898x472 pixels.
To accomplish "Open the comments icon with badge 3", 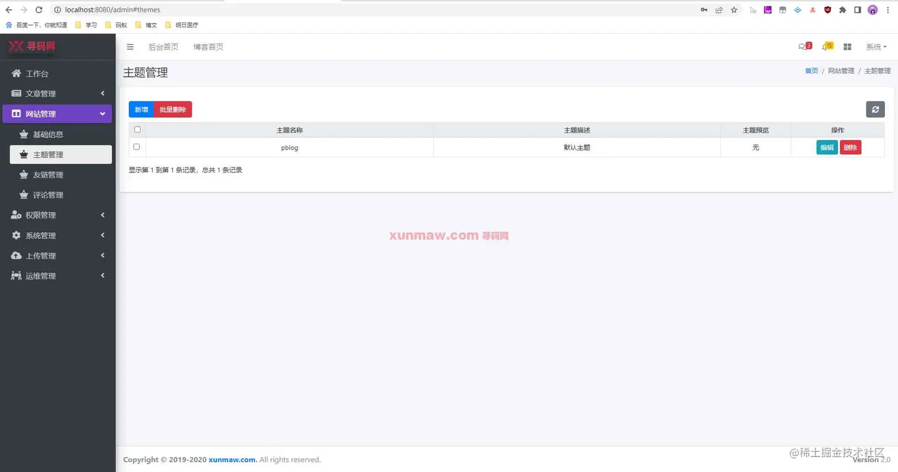I will (805, 46).
